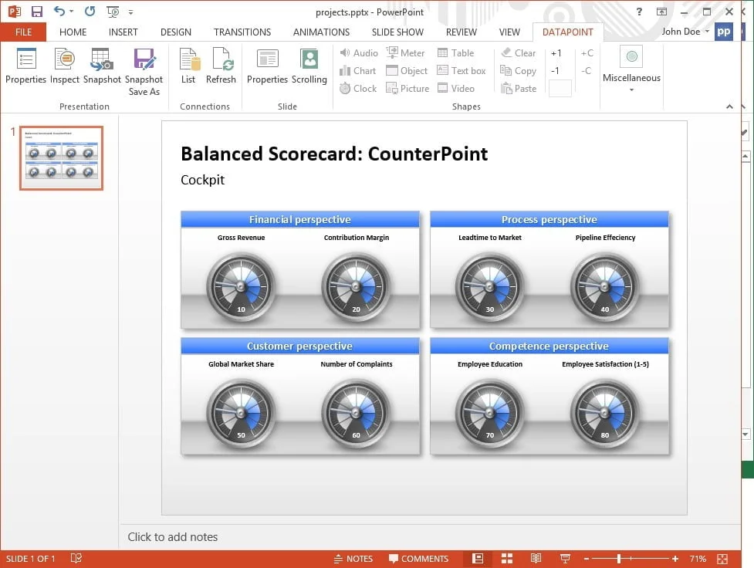754x568 pixels.
Task: Toggle the NOTES pane
Action: tap(353, 559)
